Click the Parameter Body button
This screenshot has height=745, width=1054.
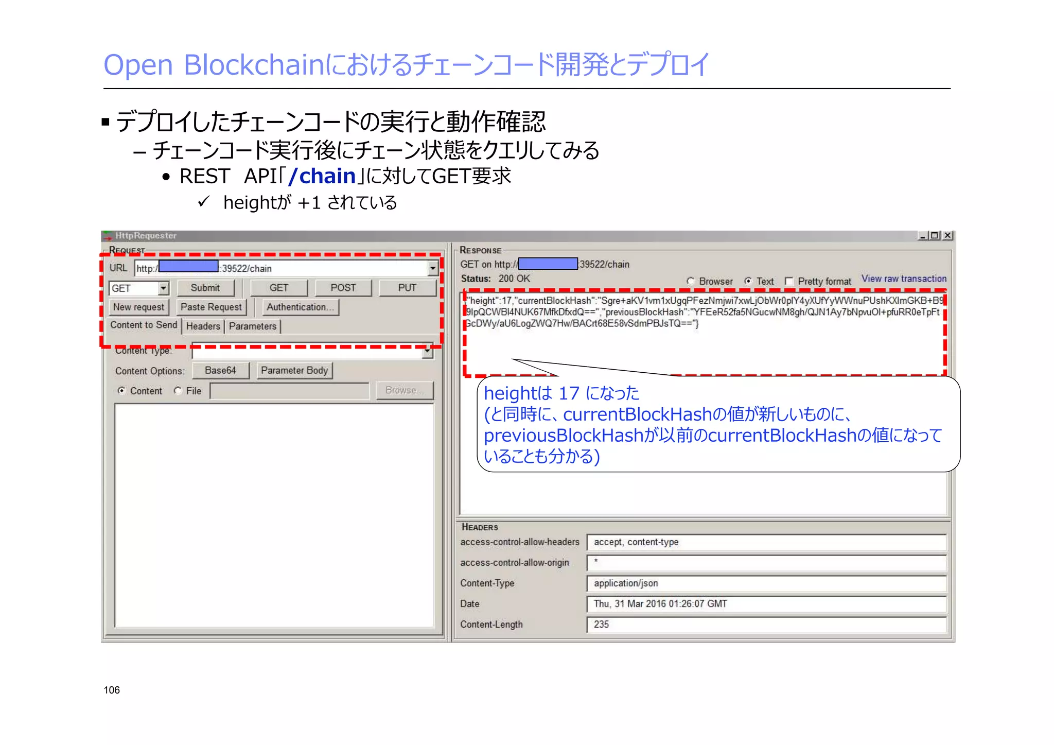click(294, 370)
